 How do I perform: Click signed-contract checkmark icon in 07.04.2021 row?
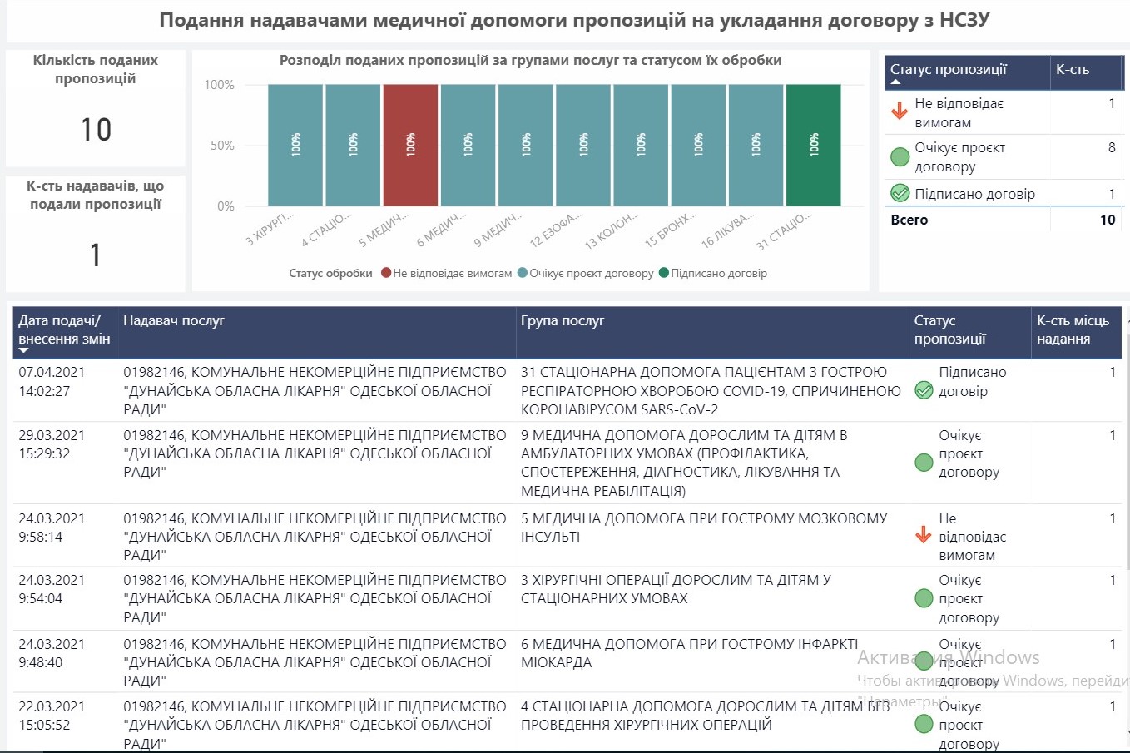click(x=924, y=389)
